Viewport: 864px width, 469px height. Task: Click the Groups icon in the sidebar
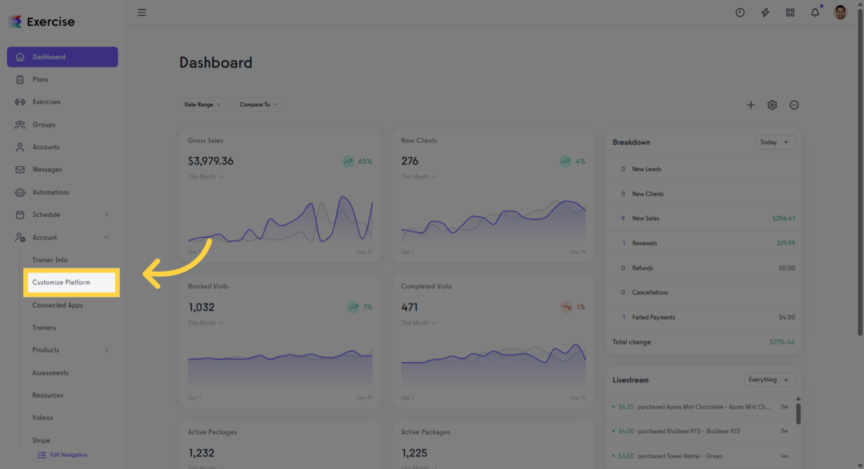coord(20,124)
